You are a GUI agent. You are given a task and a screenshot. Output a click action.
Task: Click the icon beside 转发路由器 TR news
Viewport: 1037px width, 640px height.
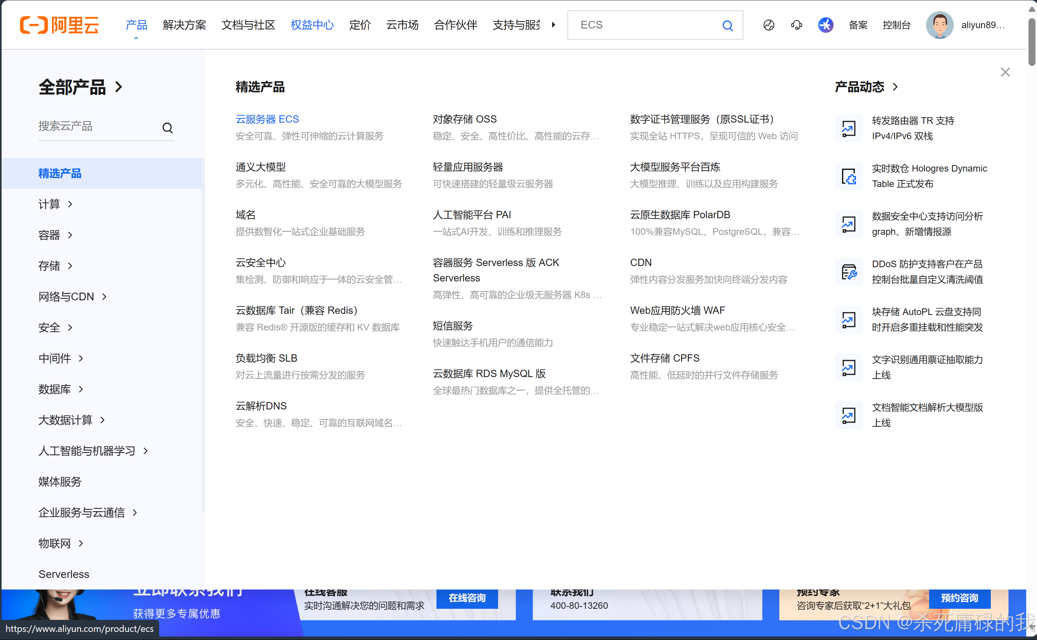pos(848,128)
